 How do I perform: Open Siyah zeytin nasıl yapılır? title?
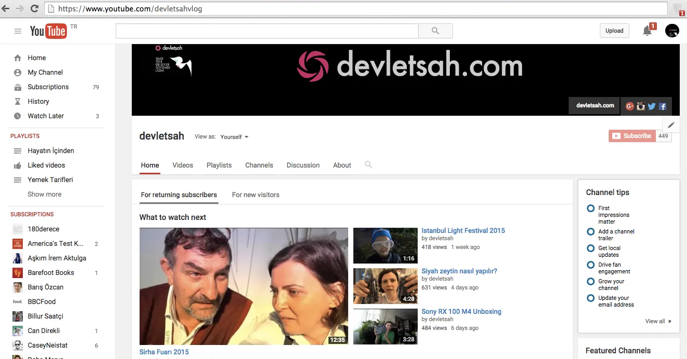[459, 271]
